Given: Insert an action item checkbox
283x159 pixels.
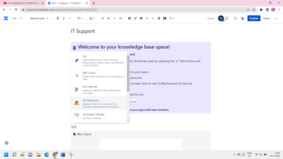Looking at the screenshot, I should click(x=129, y=18).
